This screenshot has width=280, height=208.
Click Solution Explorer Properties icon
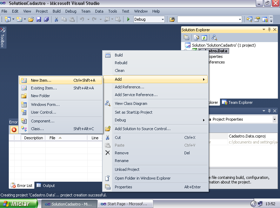point(186,38)
